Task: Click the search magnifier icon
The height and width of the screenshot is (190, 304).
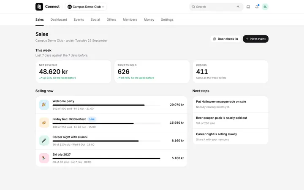Action: pos(193,7)
